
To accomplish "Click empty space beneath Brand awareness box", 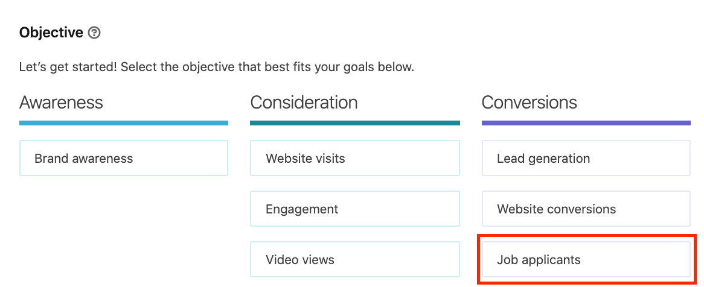I will [x=123, y=224].
